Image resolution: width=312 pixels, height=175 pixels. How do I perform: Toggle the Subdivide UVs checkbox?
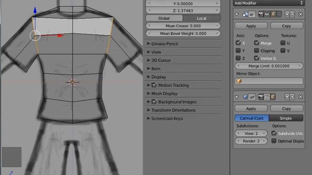click(274, 133)
